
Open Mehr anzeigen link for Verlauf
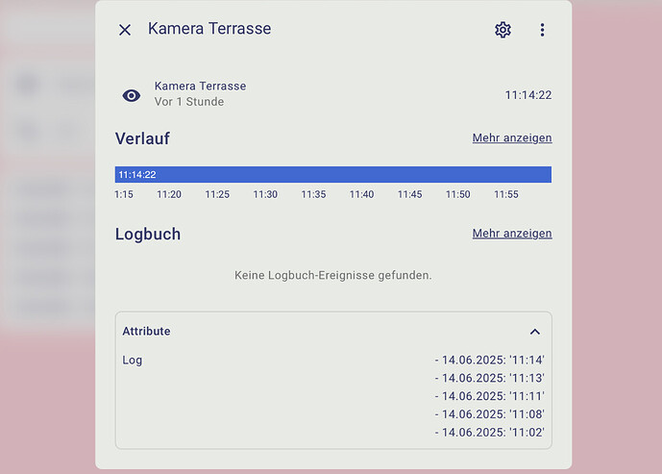click(x=511, y=138)
